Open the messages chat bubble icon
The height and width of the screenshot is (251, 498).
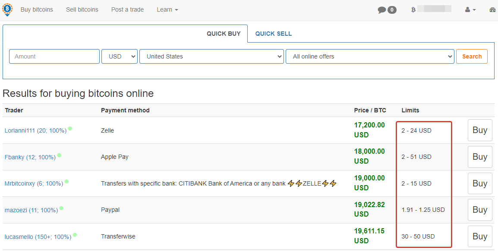[382, 10]
